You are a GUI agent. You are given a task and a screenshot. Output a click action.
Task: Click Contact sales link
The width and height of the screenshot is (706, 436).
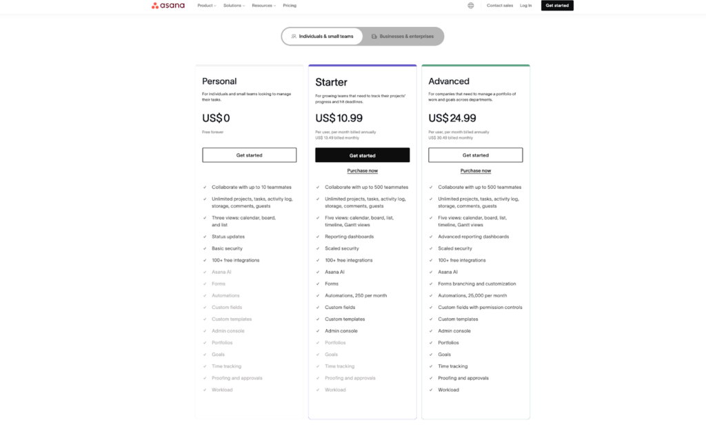(x=500, y=6)
